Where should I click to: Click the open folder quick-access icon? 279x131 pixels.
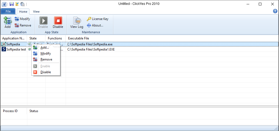click(x=17, y=4)
